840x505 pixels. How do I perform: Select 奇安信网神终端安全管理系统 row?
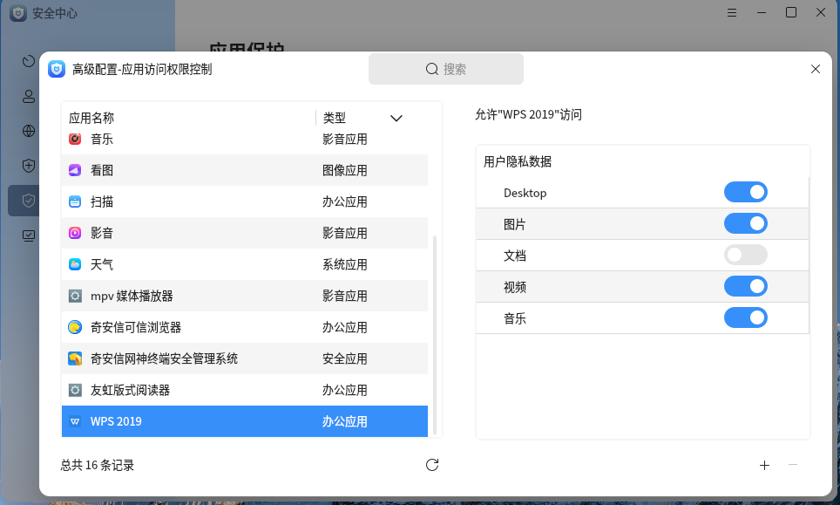tap(245, 358)
